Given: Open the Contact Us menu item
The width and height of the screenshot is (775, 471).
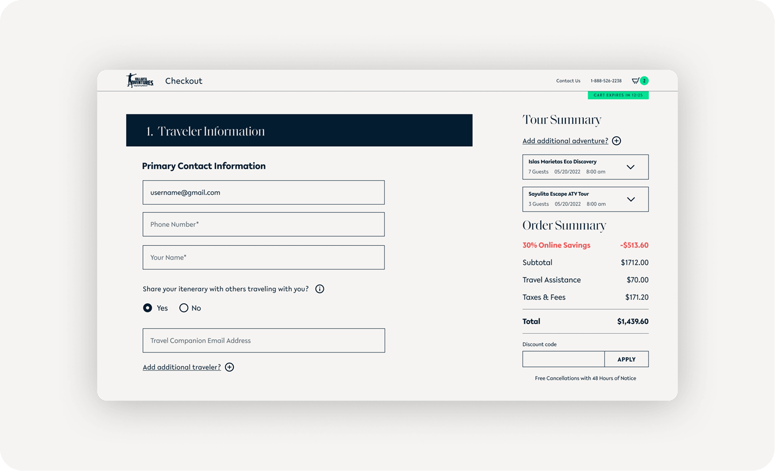Looking at the screenshot, I should [x=568, y=81].
